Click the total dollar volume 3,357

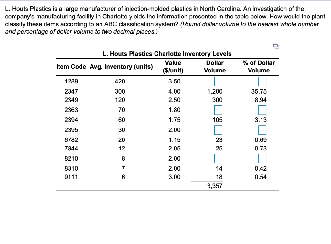coord(215,186)
